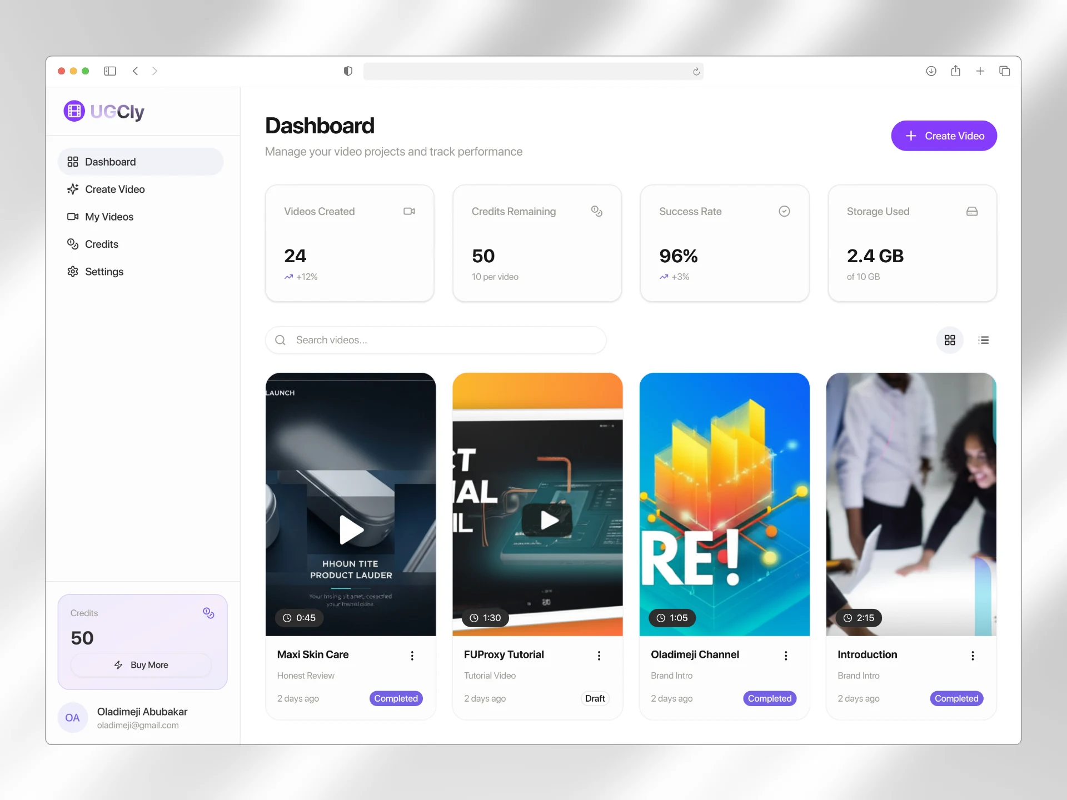Open options menu for FUProxy Tutorial
The image size is (1067, 800).
click(x=599, y=656)
